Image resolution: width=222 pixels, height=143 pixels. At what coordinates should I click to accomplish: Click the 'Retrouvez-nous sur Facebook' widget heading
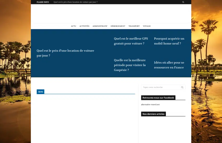click(158, 98)
